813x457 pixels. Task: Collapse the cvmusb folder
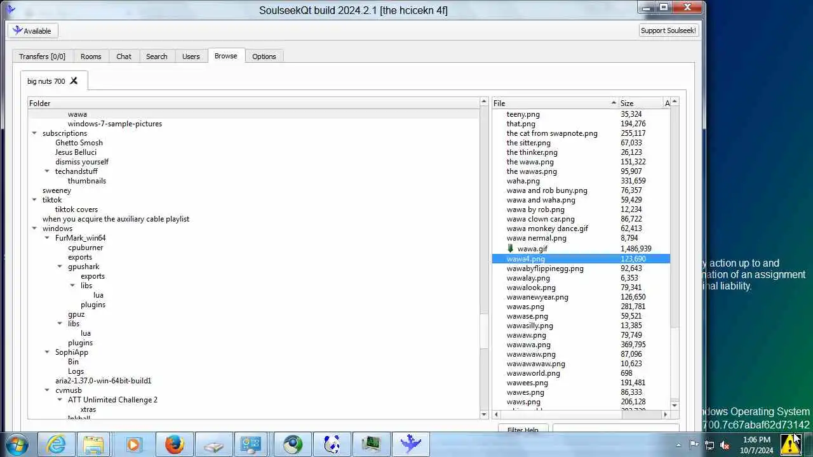tap(47, 390)
